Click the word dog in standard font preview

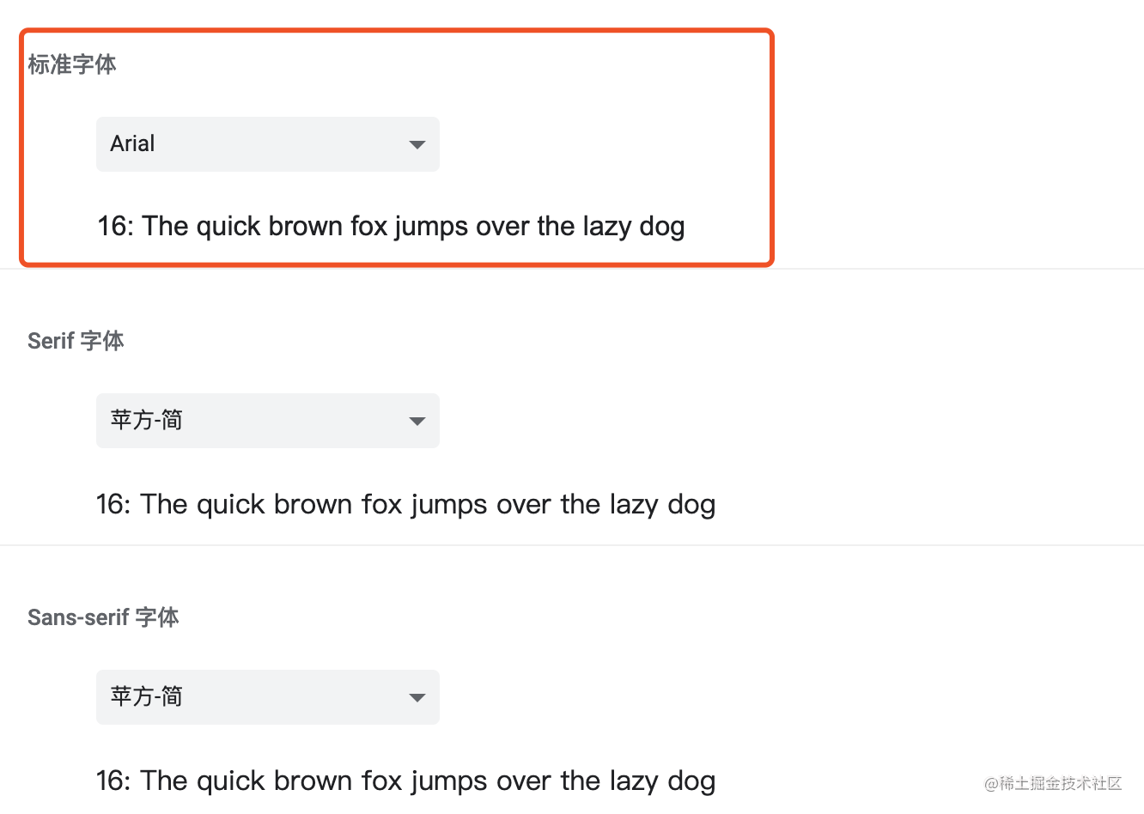(662, 228)
